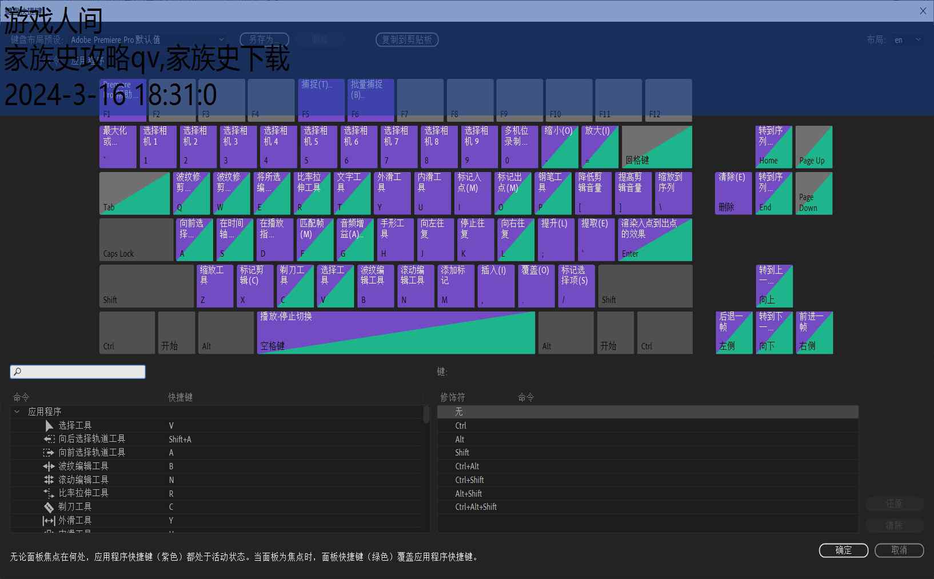Click the F6 批量捕捉 key
Viewport: 934px width, 579px height.
pos(371,100)
